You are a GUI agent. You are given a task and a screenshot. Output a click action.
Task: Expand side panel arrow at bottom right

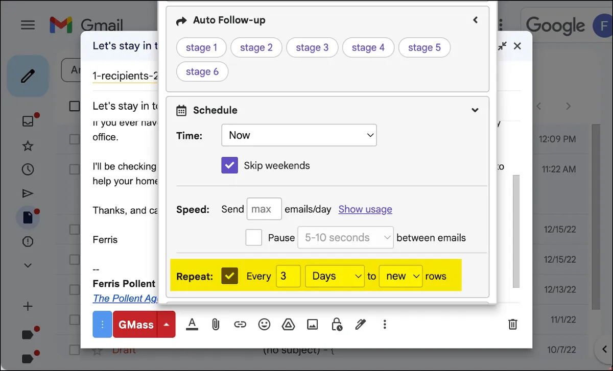[x=604, y=349]
